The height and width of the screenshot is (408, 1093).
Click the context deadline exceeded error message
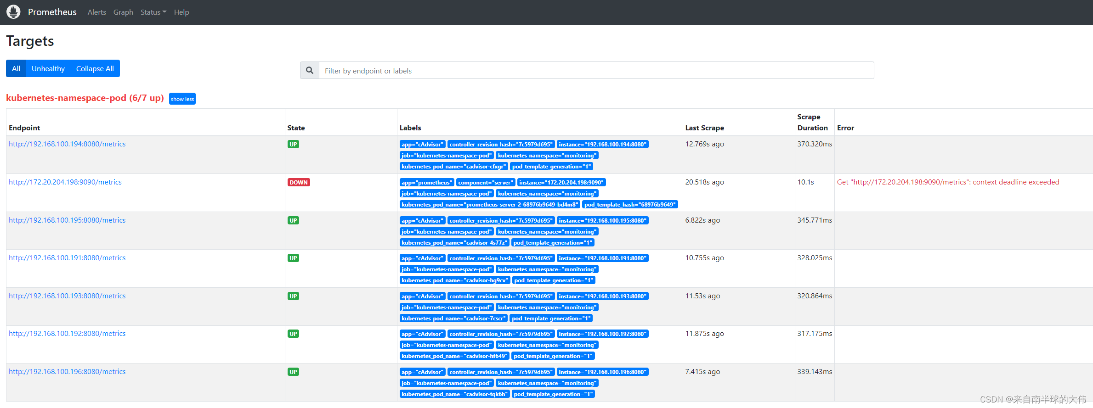pyautogui.click(x=948, y=182)
